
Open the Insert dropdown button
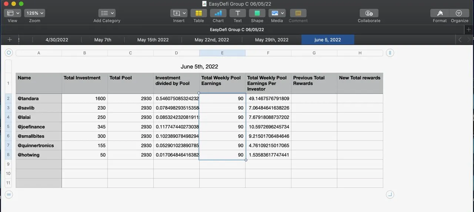[179, 13]
